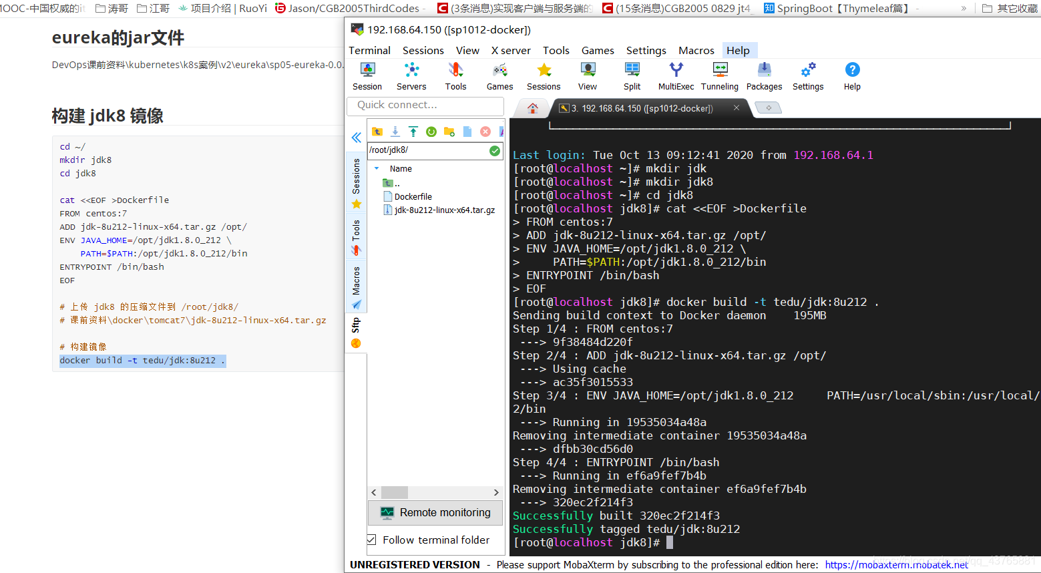Click the SFTP horizontal scrollbar right arrow
Screen dimensions: 1041x573
click(x=496, y=492)
